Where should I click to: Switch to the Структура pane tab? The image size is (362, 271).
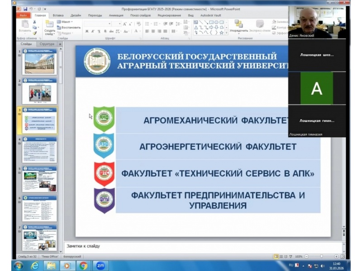point(47,44)
